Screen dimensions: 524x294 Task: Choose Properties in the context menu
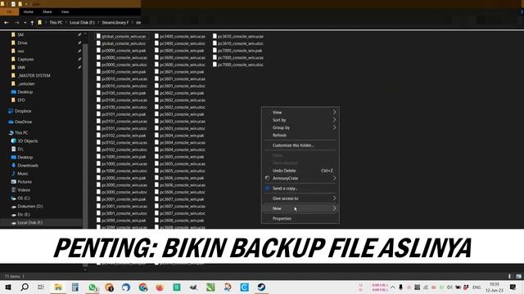(x=300, y=219)
